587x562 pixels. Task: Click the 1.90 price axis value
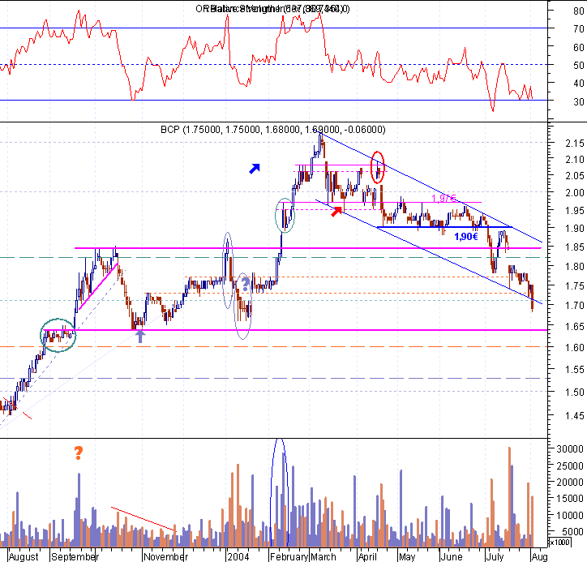(x=575, y=229)
